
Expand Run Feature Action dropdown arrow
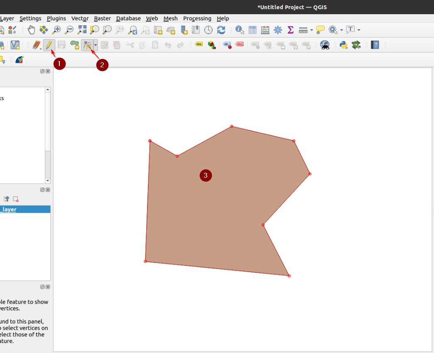point(341,30)
